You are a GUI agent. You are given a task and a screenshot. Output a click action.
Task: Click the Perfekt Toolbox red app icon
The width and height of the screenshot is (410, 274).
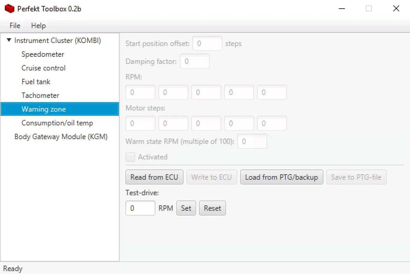point(10,9)
